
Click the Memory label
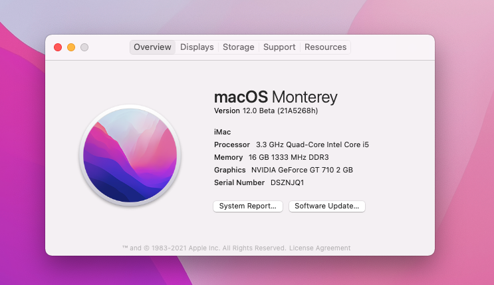229,157
